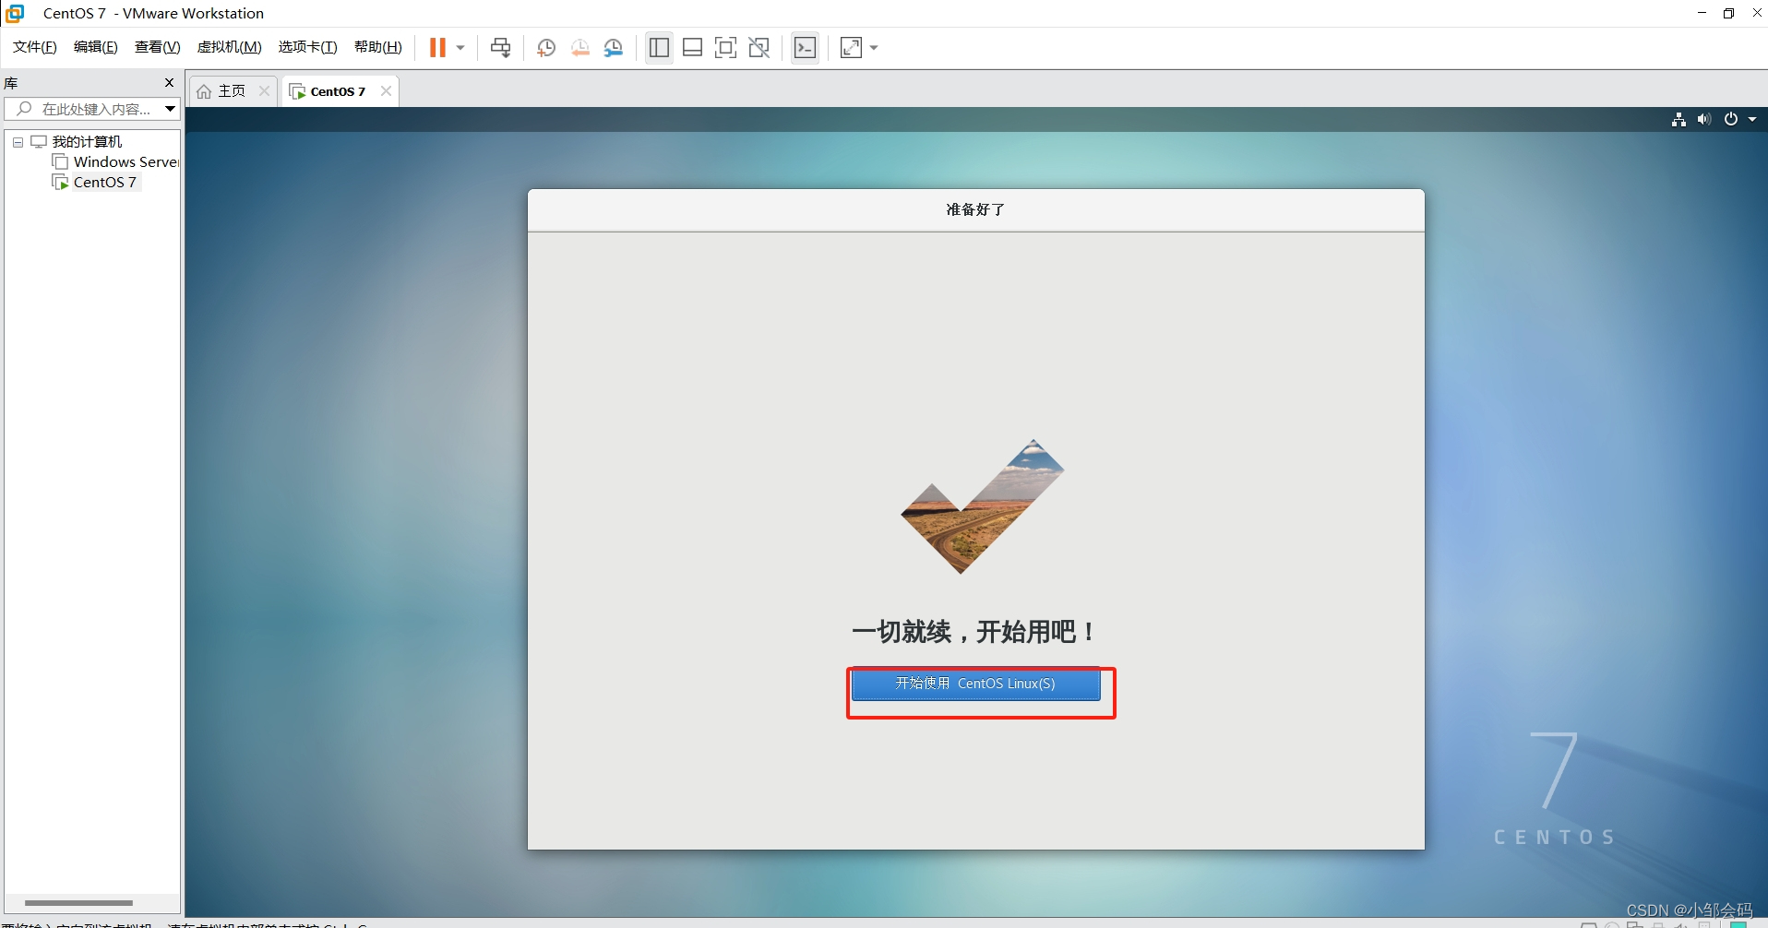Open the 查看(V) menu
The width and height of the screenshot is (1768, 928).
pos(157,47)
